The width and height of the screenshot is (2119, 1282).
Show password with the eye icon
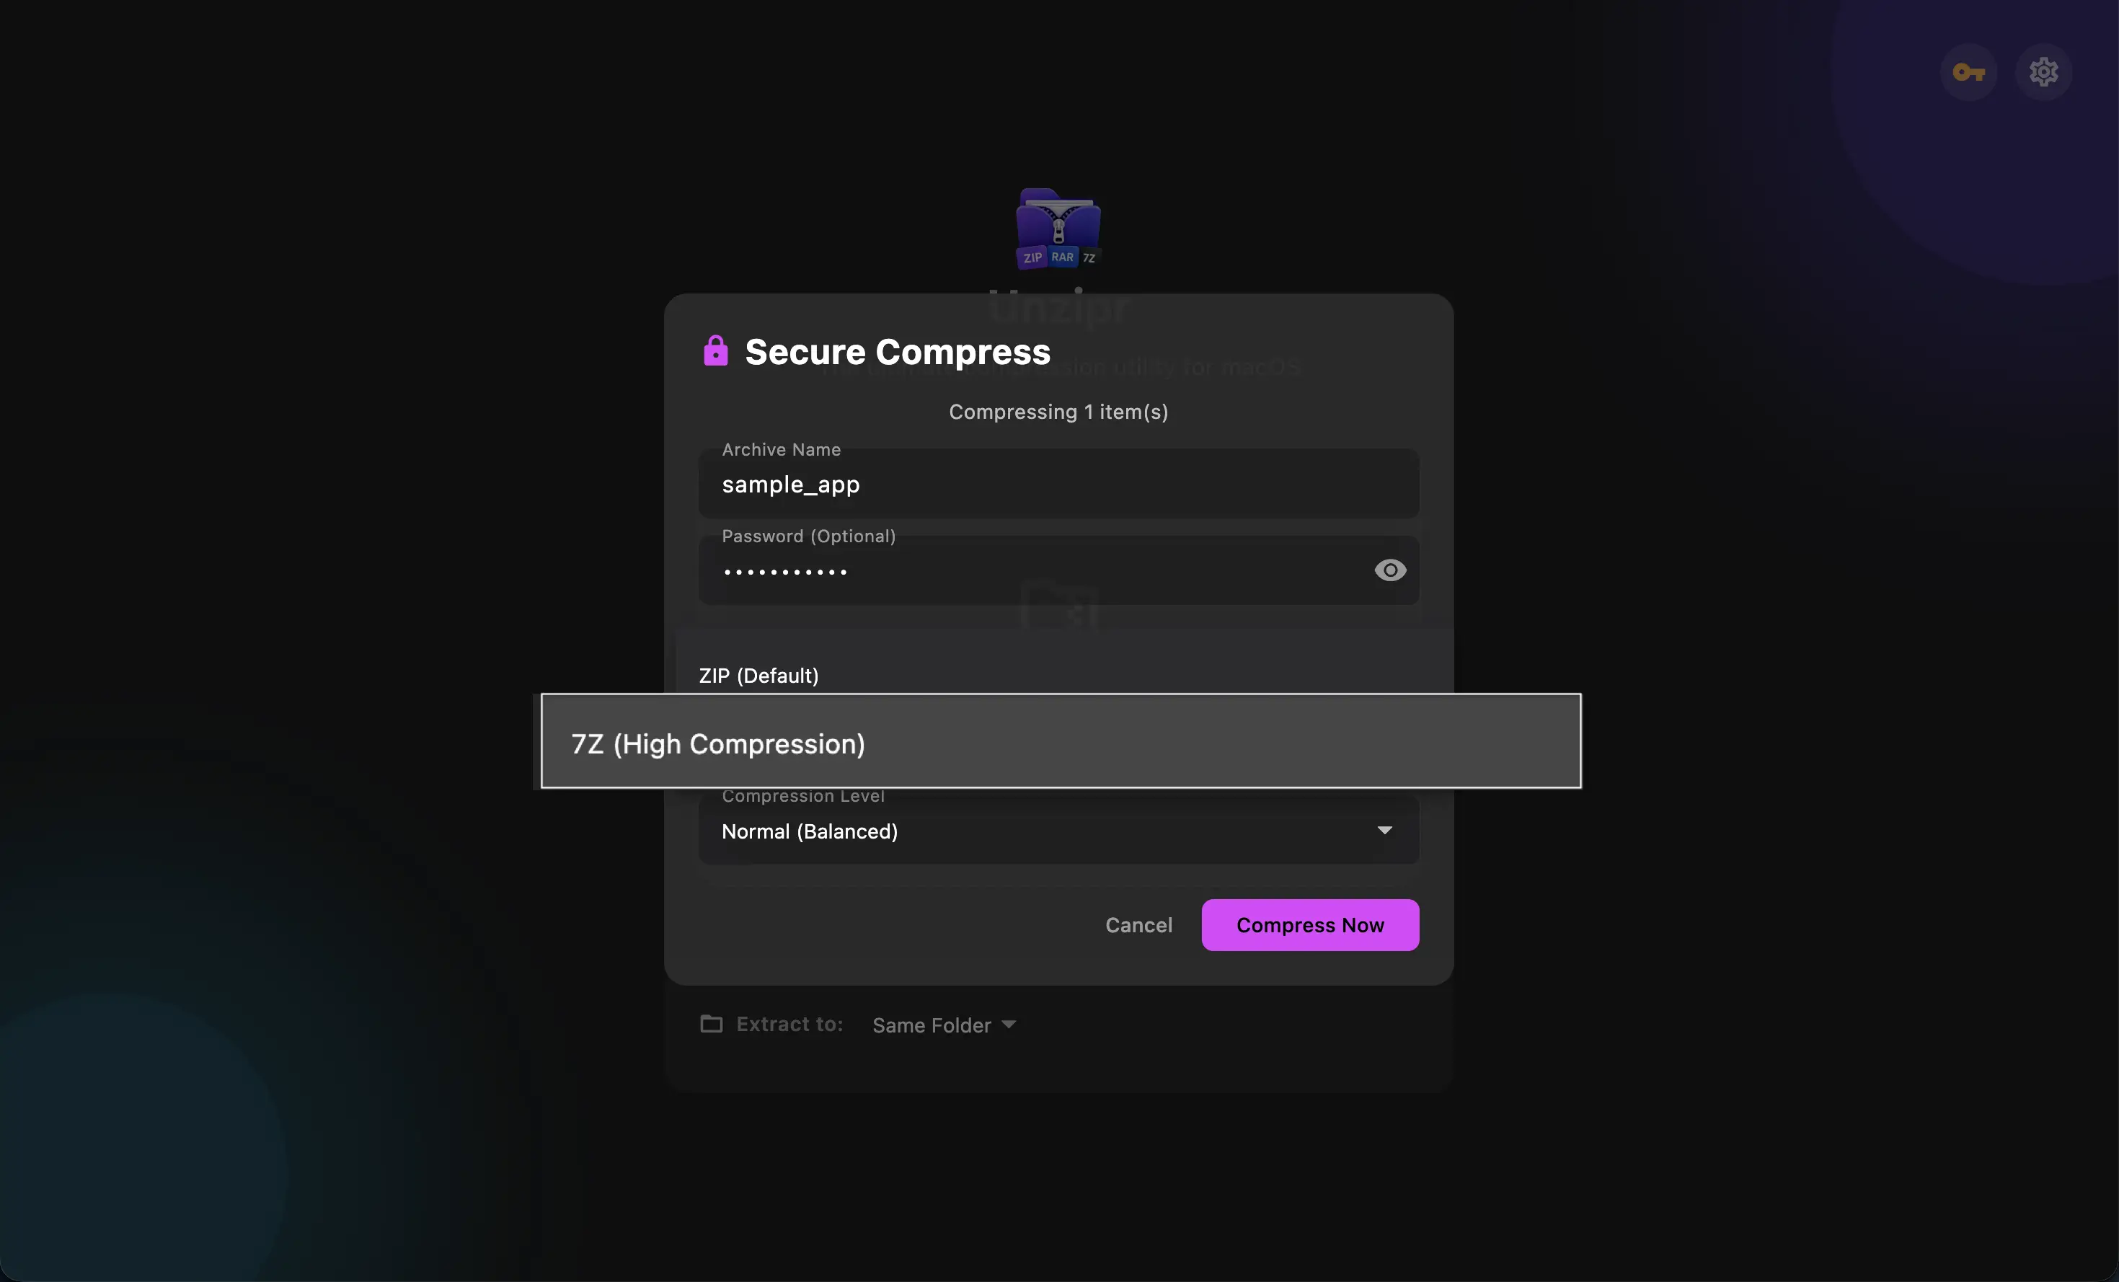[x=1390, y=570]
